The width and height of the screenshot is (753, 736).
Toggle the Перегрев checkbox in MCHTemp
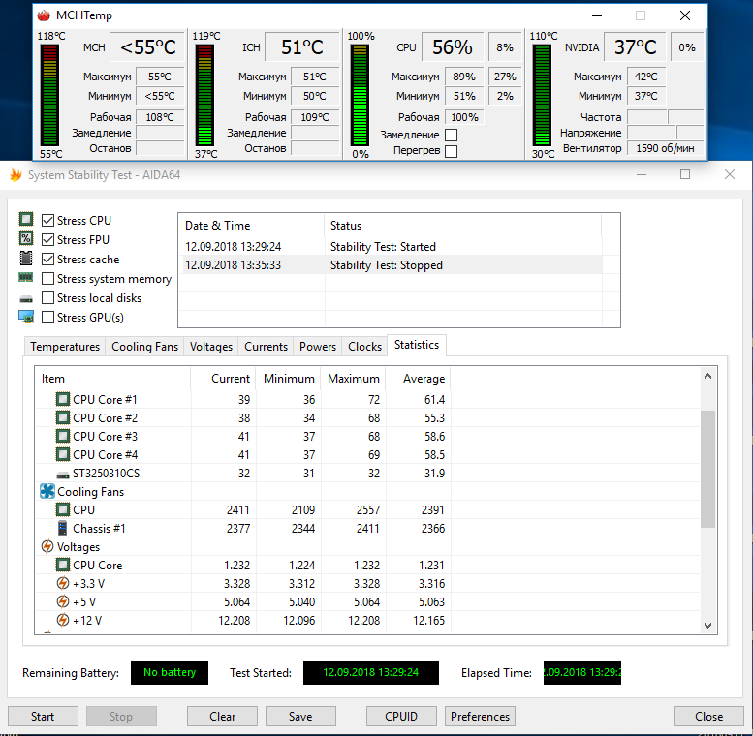[451, 151]
